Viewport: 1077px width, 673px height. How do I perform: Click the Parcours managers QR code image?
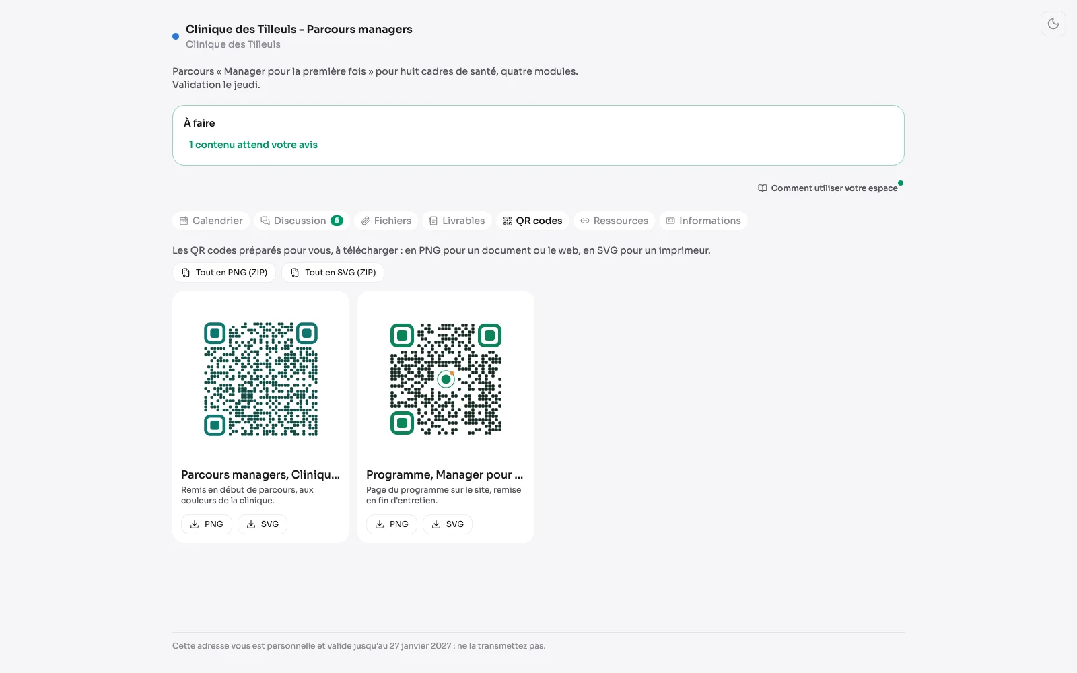point(260,379)
